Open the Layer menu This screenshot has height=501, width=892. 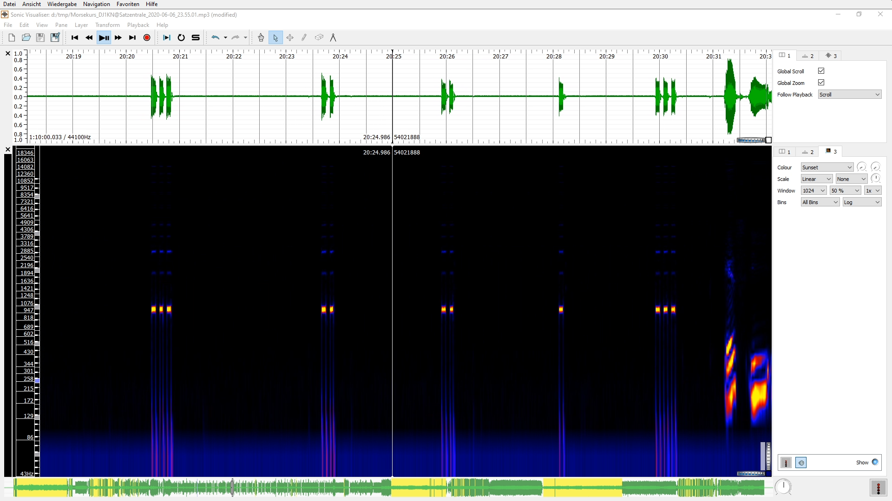(x=81, y=25)
